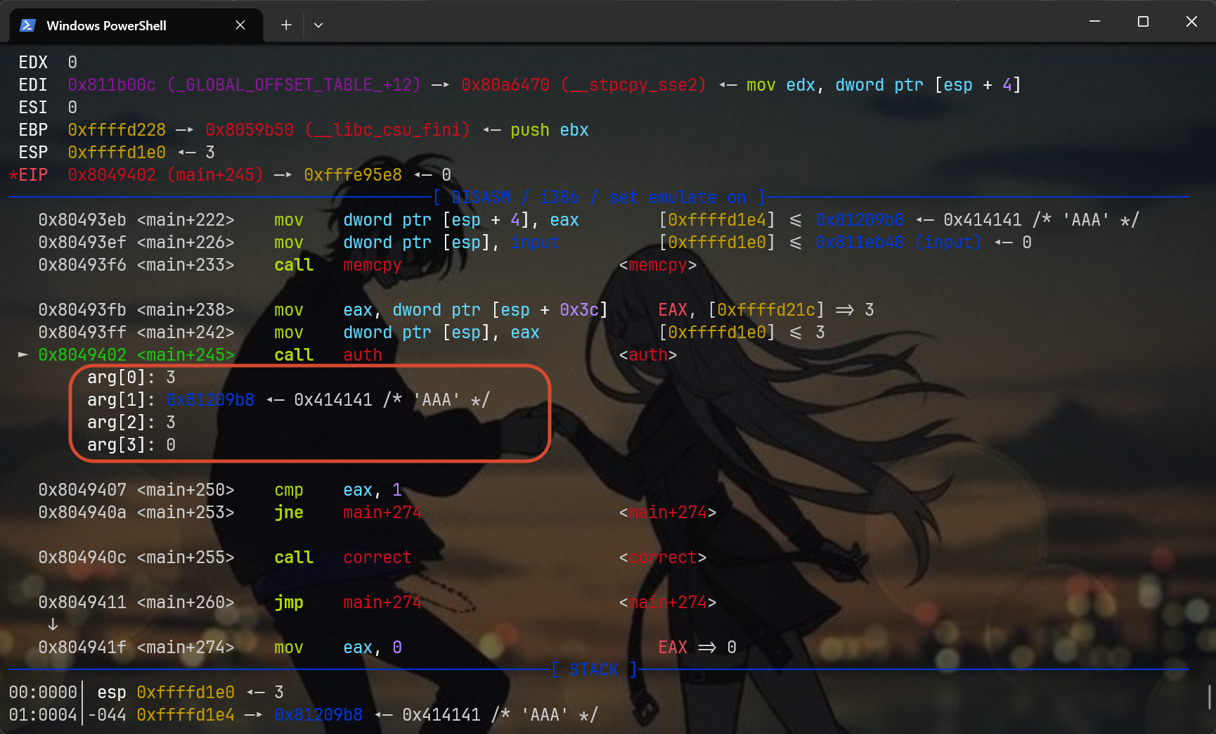Click the 00:0000 stack offset
The width and height of the screenshot is (1216, 734).
pos(43,693)
